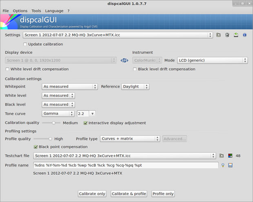The width and height of the screenshot is (253, 202).
Task: Expand the gamma value 2.2 list arrow
Action: tap(92, 114)
